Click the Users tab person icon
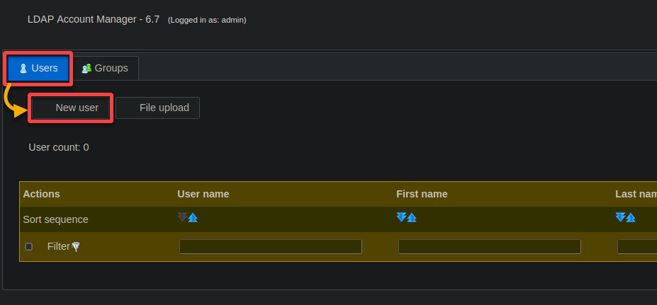This screenshot has width=657, height=305. click(x=23, y=68)
